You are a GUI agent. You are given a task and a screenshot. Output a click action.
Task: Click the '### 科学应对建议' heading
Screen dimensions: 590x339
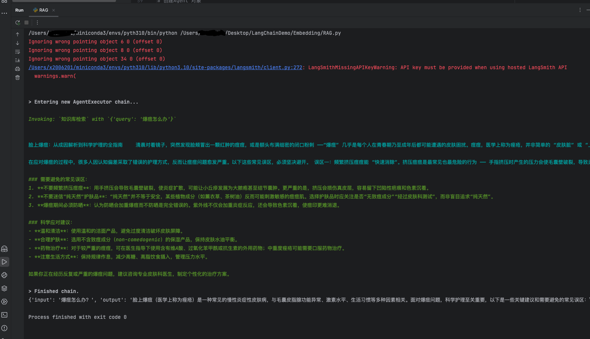tap(50, 222)
